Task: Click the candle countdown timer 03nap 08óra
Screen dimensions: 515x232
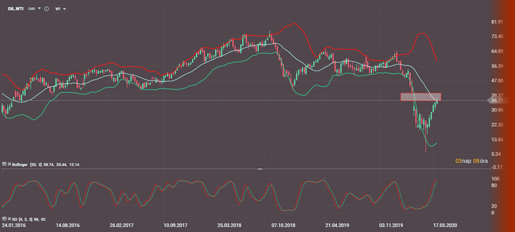Action: (470, 161)
